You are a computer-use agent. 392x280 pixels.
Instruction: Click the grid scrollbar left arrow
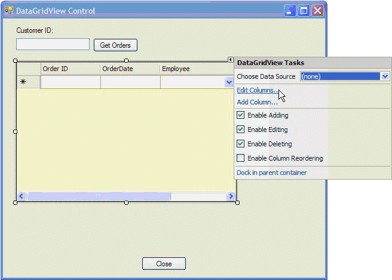click(22, 196)
